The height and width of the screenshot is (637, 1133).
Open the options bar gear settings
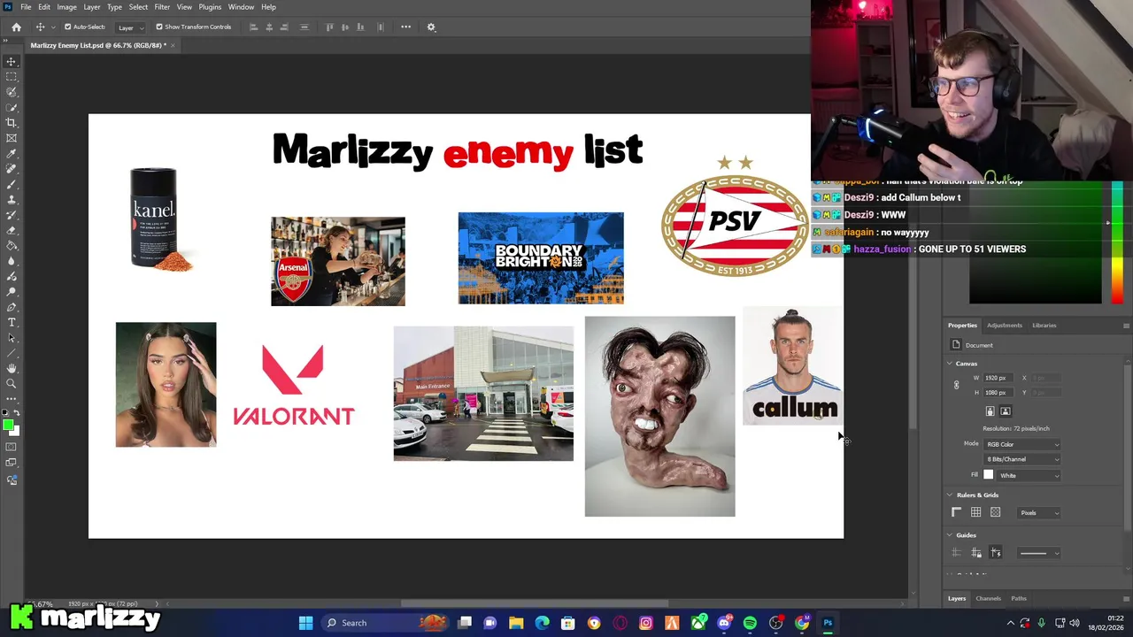click(431, 27)
